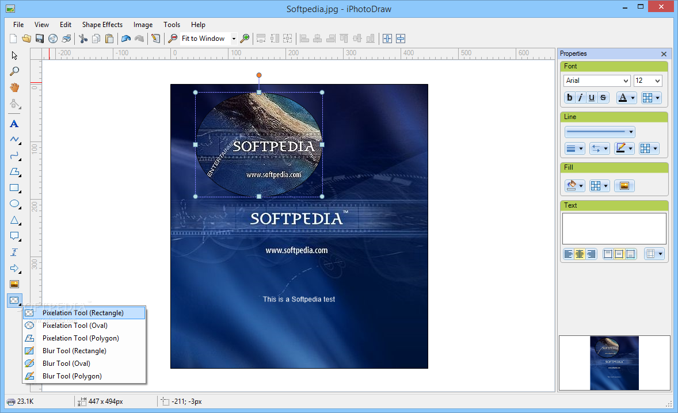Select the text A tool
Screen dimensions: 678x413
click(14, 124)
